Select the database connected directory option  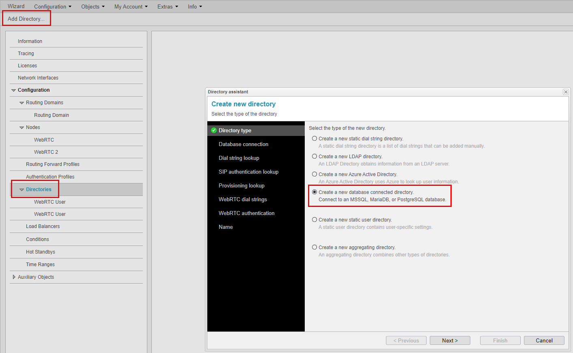click(x=315, y=192)
